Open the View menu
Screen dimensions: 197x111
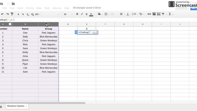point(12,8)
